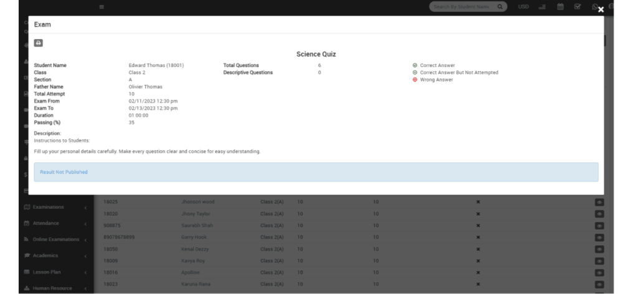Click the Human Resource sidebar item
This screenshot has width=638, height=294.
pyautogui.click(x=52, y=288)
